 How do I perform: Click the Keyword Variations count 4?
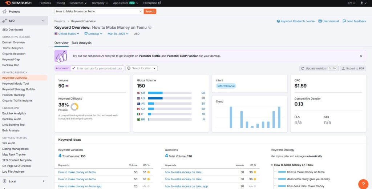click(x=60, y=156)
